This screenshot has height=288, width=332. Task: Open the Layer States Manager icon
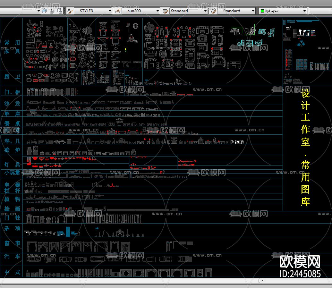(59, 11)
